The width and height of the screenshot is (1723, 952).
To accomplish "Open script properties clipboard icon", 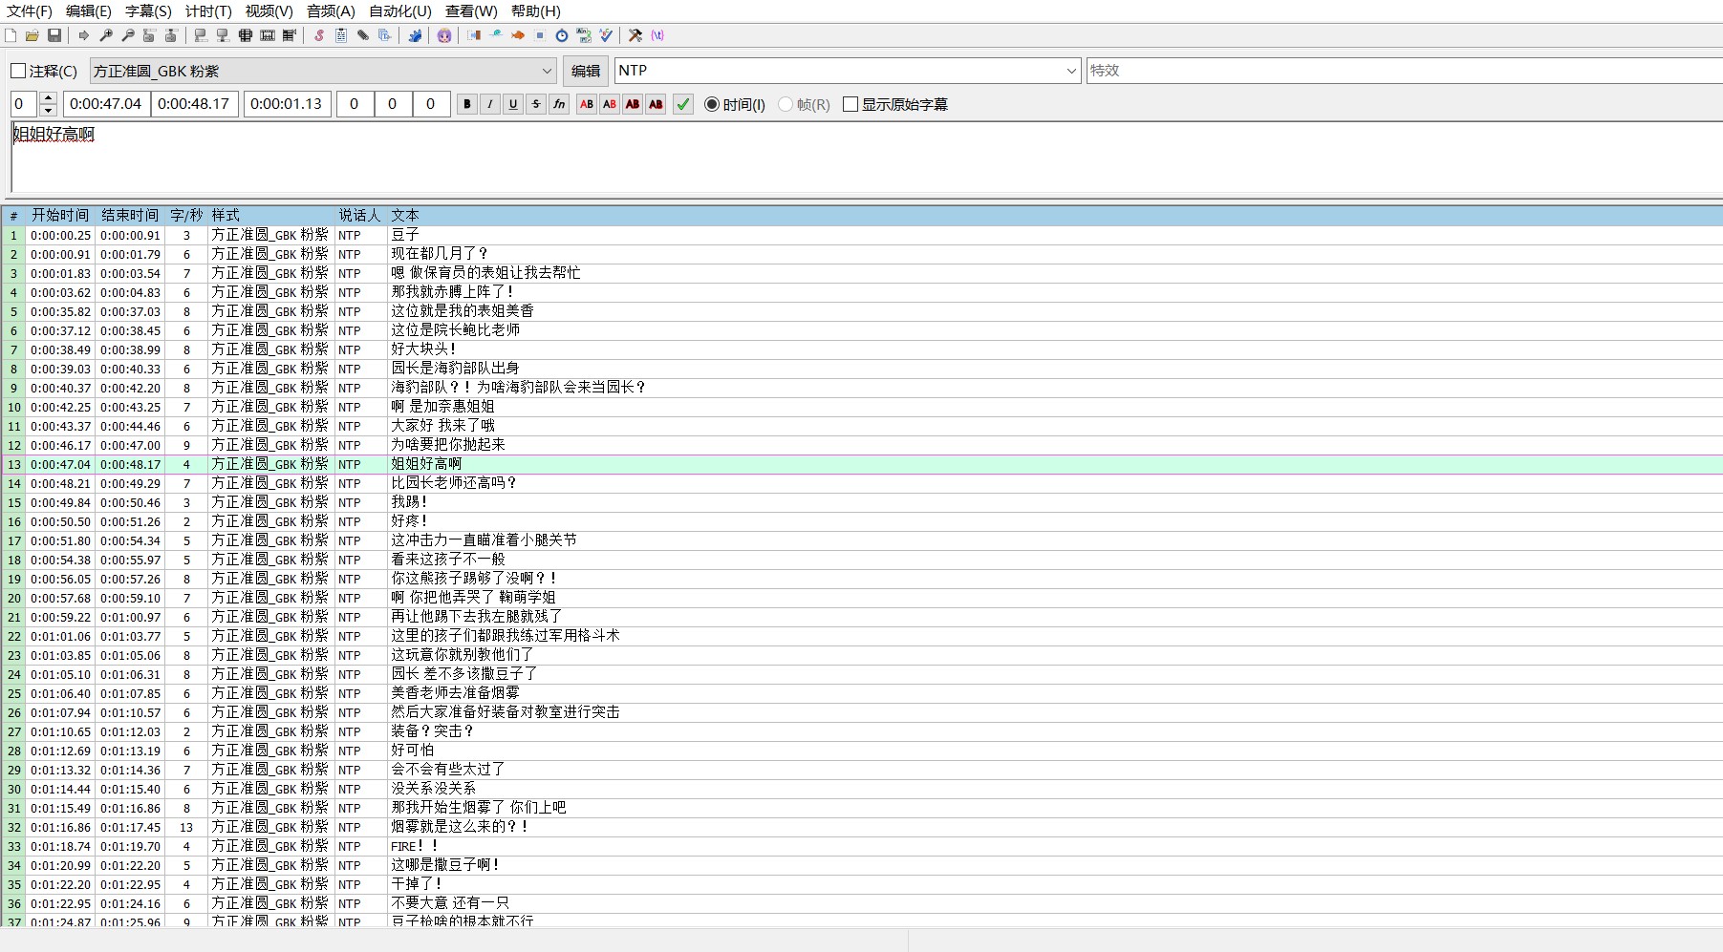I will pos(341,35).
